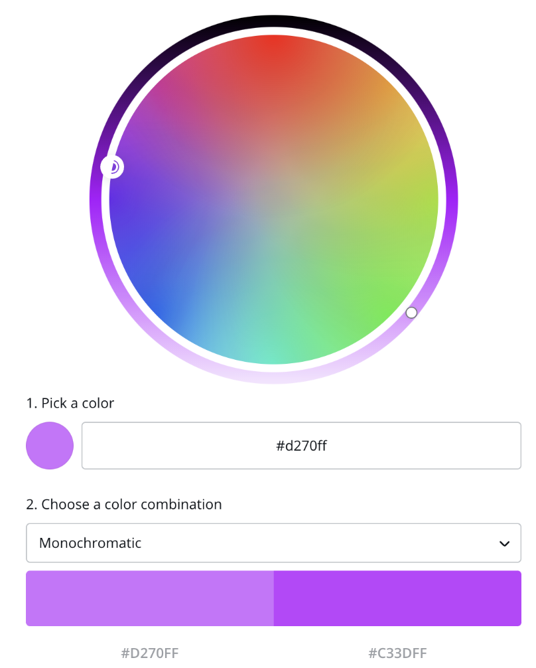Click the small brightness handle on outer ring

(411, 313)
